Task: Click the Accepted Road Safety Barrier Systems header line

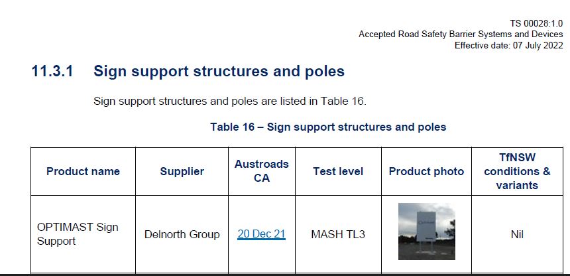Action: [x=461, y=34]
